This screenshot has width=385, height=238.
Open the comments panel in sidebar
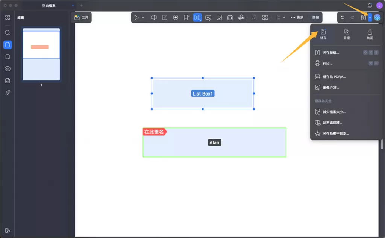(8, 69)
